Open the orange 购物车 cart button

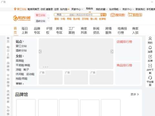pyautogui.click(x=135, y=15)
